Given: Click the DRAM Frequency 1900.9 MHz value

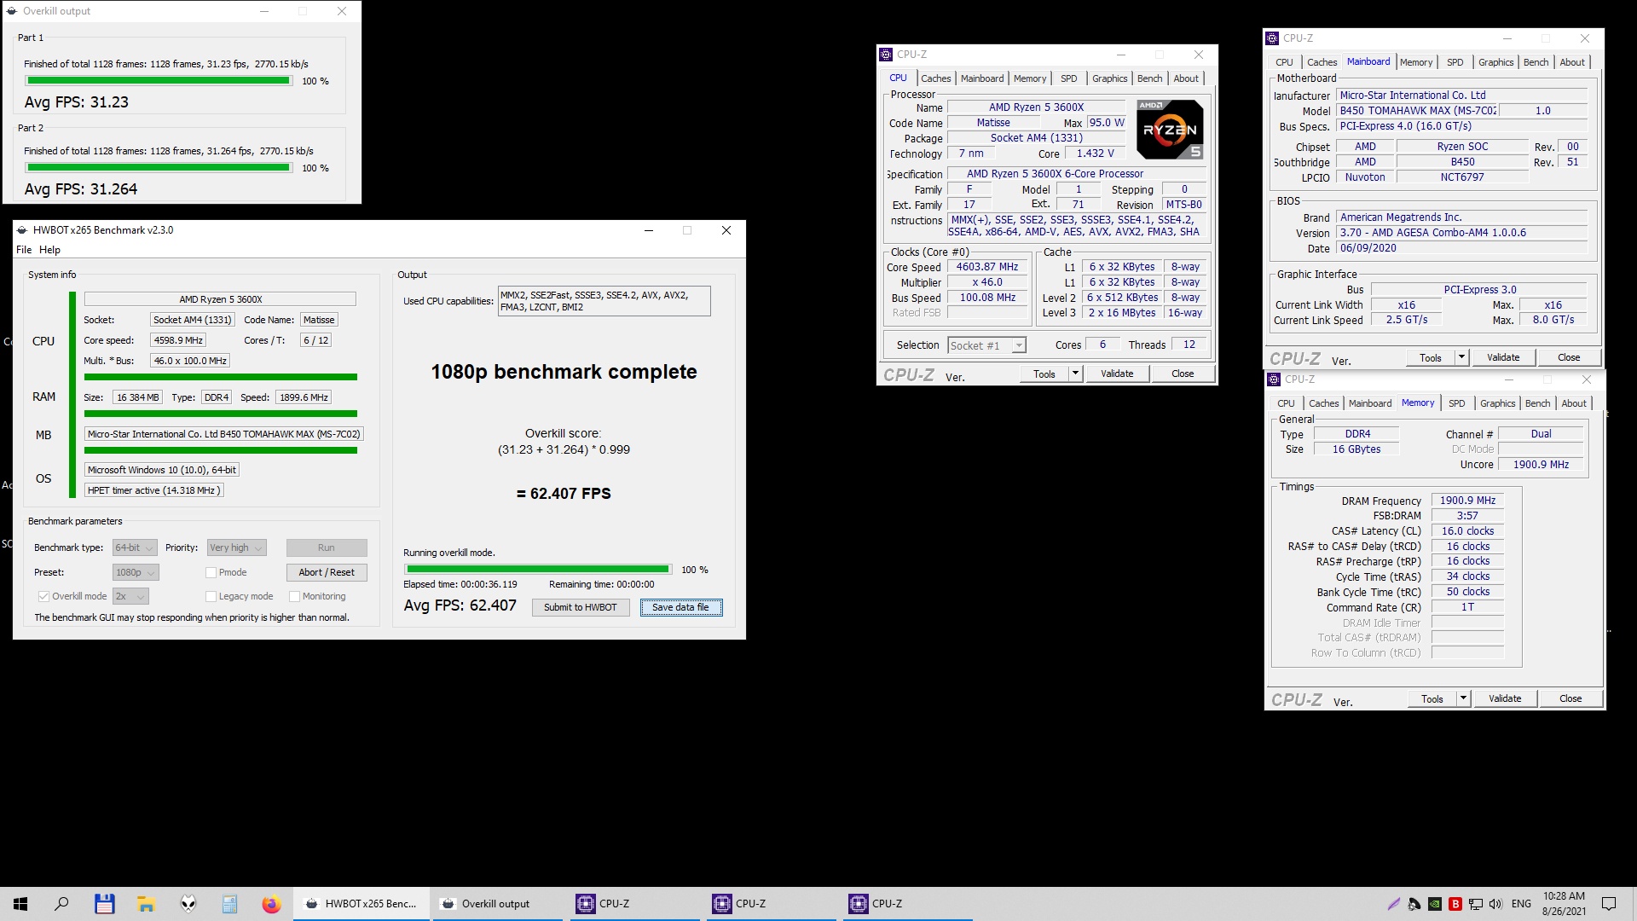Looking at the screenshot, I should click(1467, 501).
